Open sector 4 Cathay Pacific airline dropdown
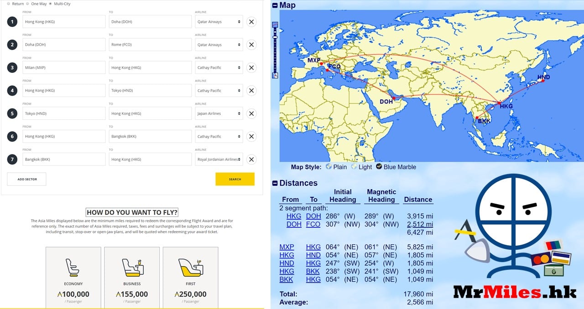Viewport: 584px width, 309px height. pyautogui.click(x=219, y=90)
